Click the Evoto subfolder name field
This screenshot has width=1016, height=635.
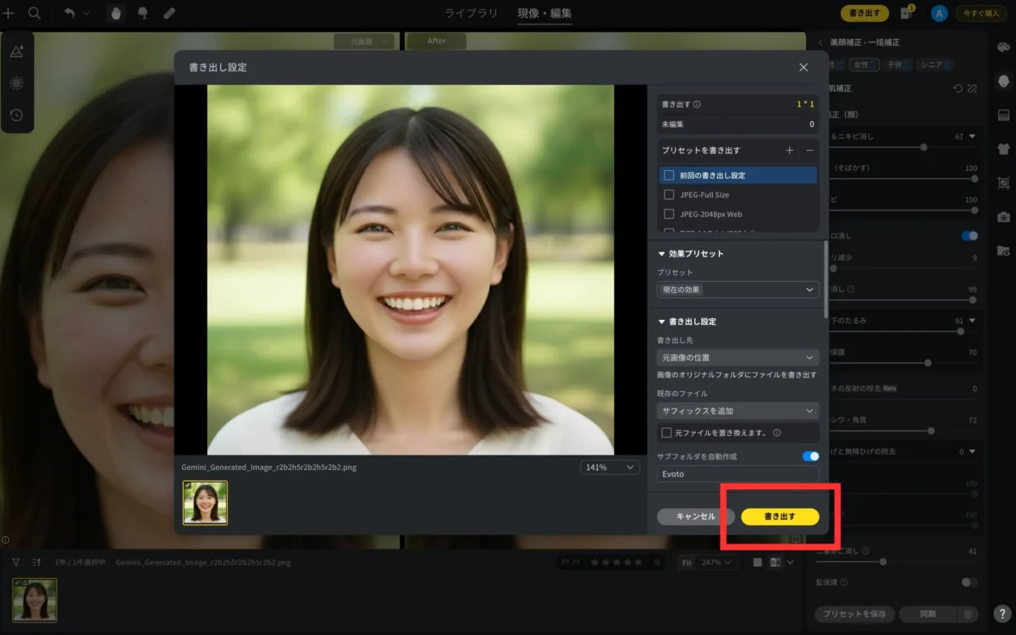pyautogui.click(x=738, y=474)
